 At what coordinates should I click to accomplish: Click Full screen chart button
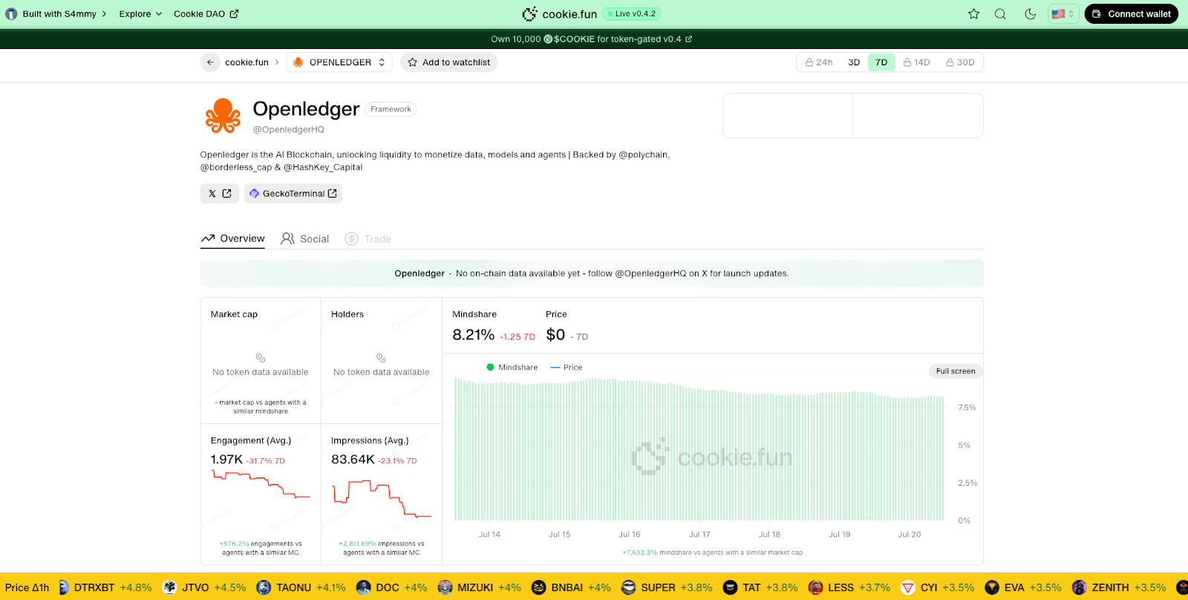click(x=955, y=371)
